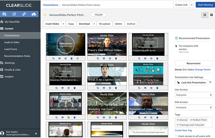This screenshot has width=215, height=138.
Task: Click the Copy button
Action: pyautogui.click(x=71, y=24)
